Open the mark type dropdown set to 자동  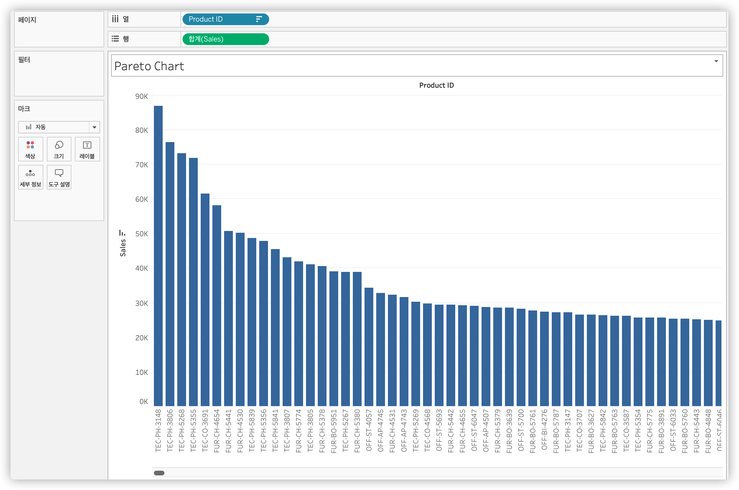click(54, 127)
